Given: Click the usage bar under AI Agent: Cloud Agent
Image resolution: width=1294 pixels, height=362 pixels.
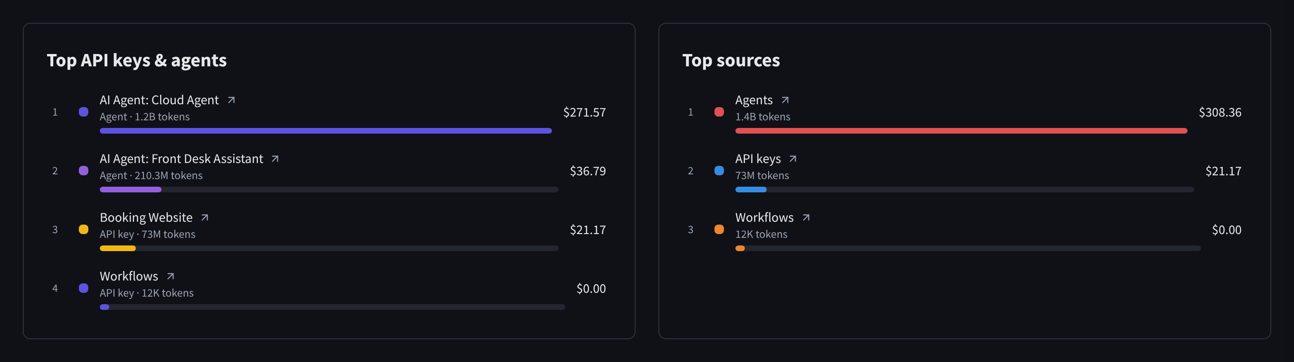Looking at the screenshot, I should (x=325, y=131).
